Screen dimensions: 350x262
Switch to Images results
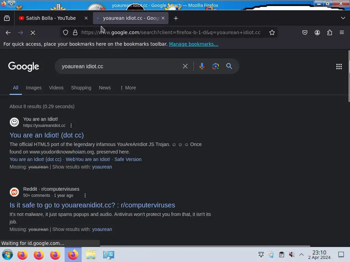tap(34, 88)
